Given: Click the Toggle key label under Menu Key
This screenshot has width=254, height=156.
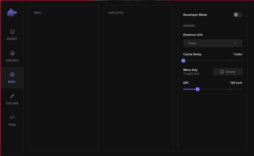Looking at the screenshot, I should click(191, 74).
